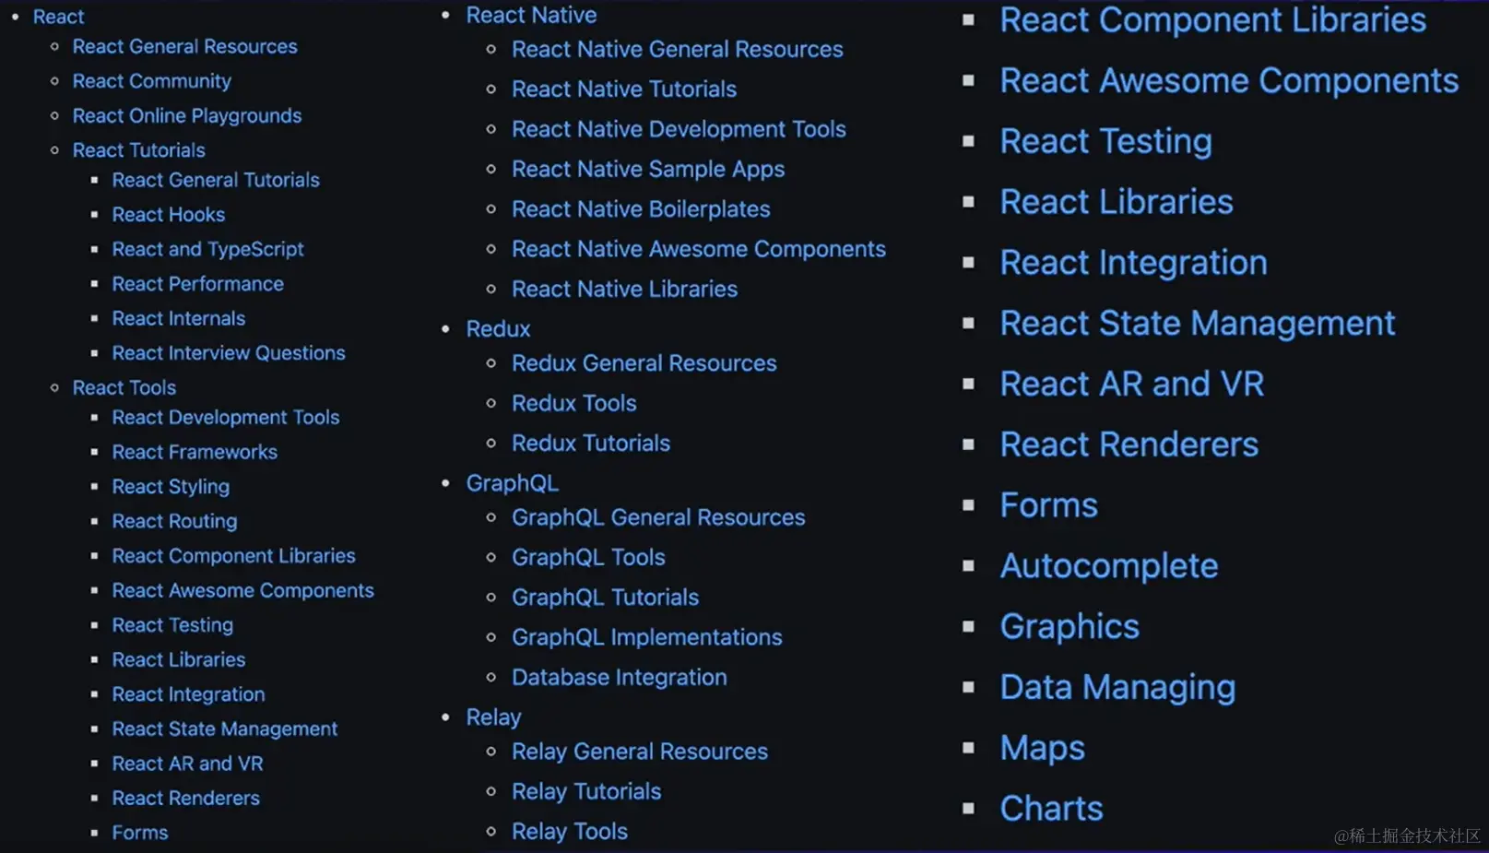1489x853 pixels.
Task: Open the large-font React Renderers link
Action: pos(1129,445)
